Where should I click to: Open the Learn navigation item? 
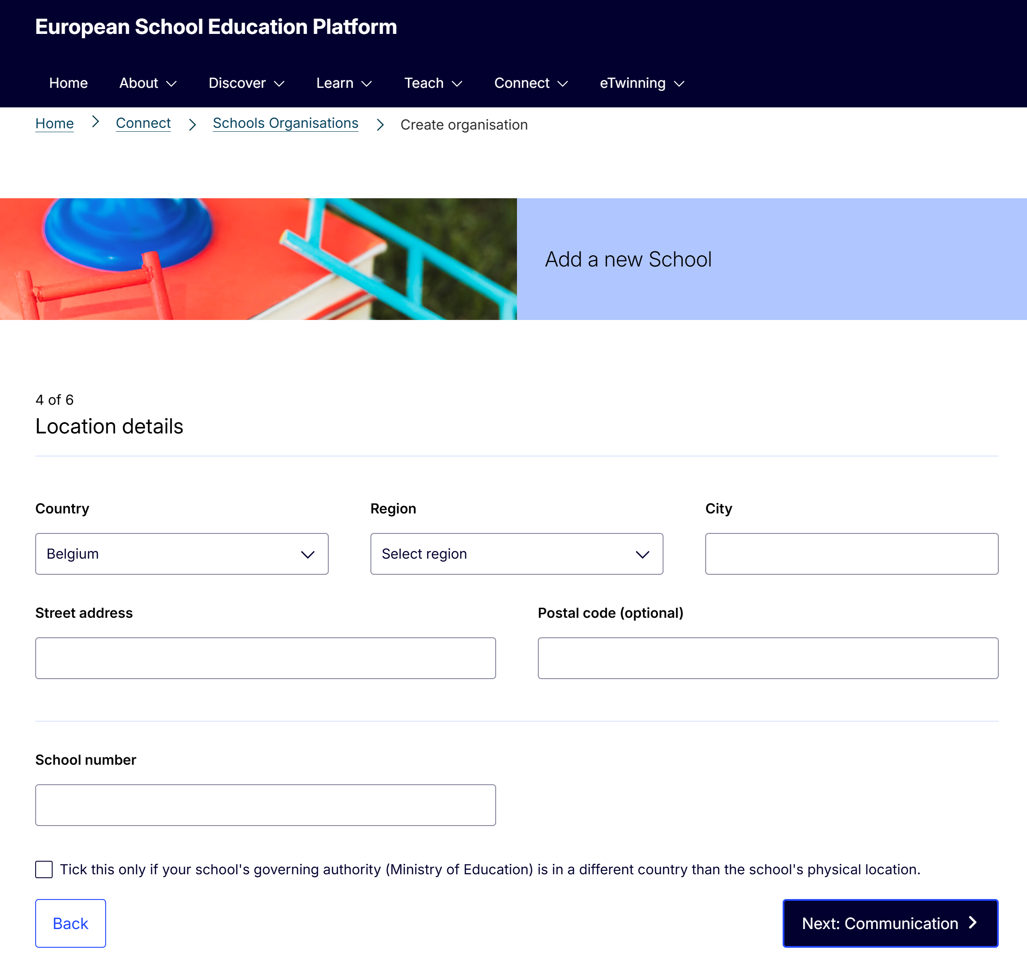point(335,83)
